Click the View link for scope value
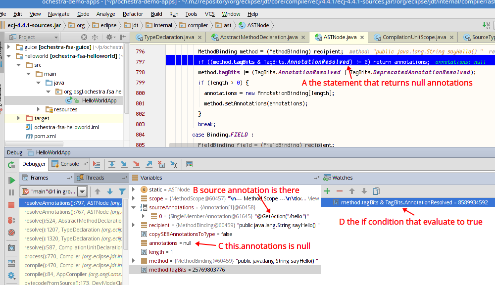The image size is (495, 285). tap(313, 198)
